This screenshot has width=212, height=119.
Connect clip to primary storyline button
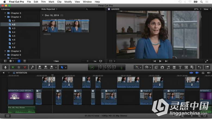(40, 67)
